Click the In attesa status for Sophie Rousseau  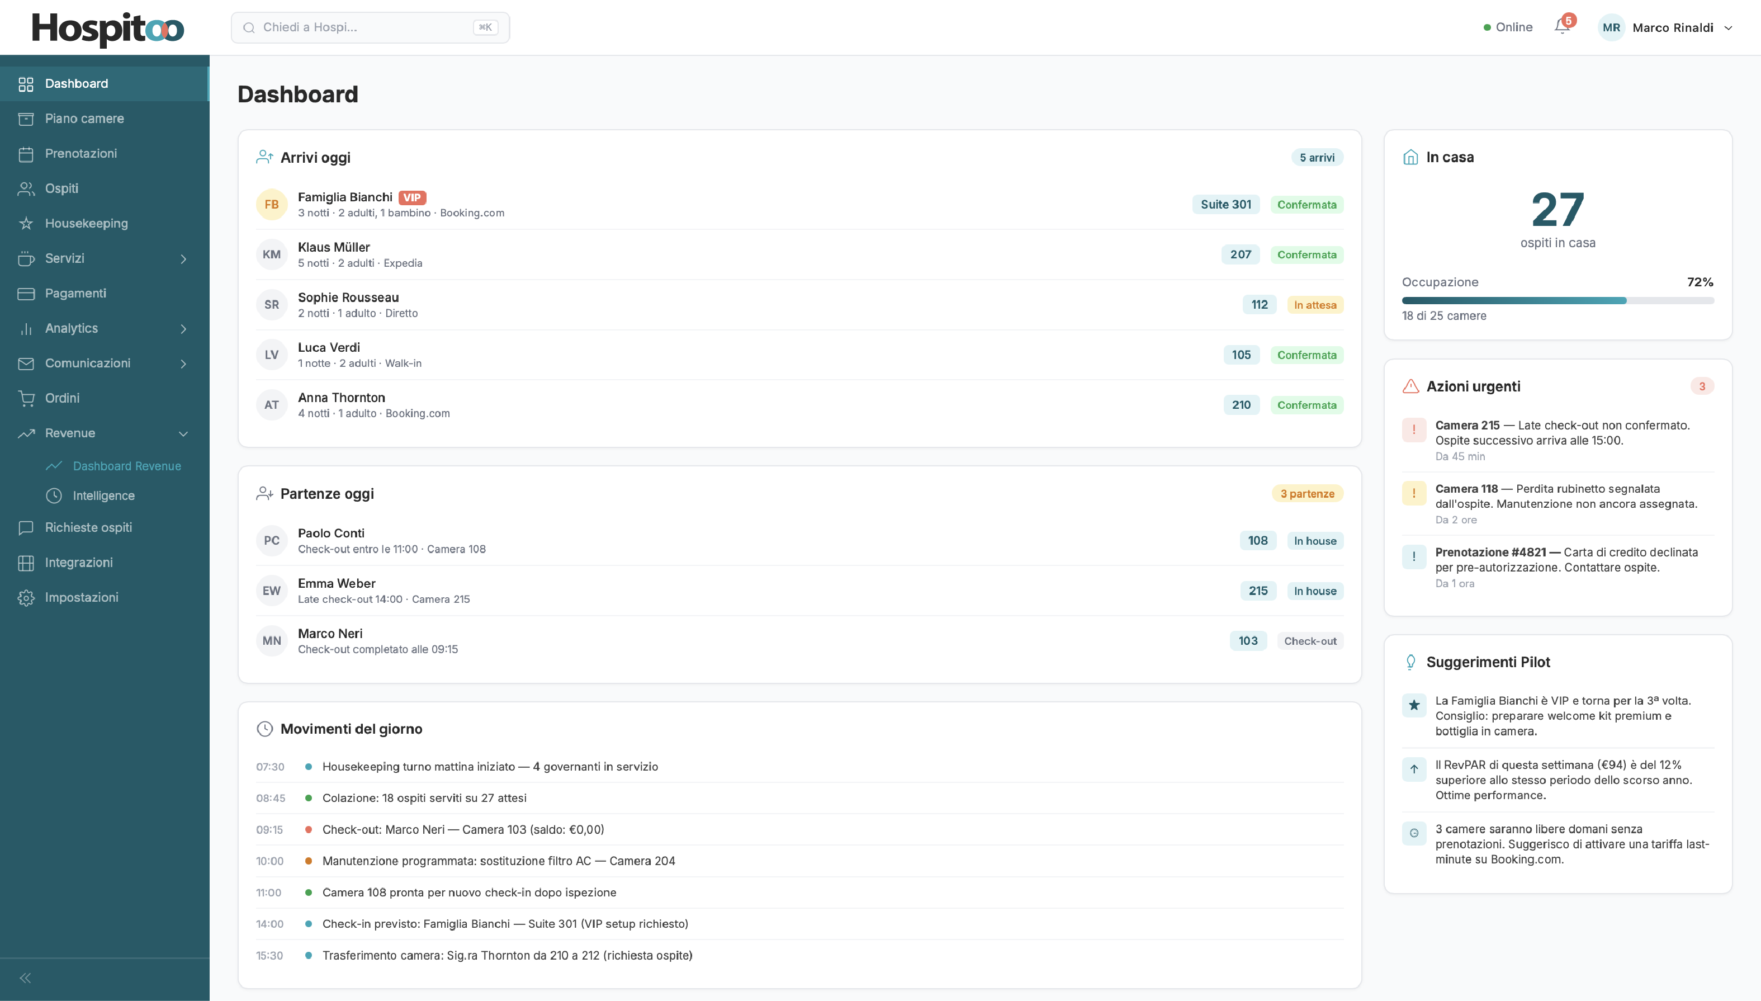(1314, 305)
